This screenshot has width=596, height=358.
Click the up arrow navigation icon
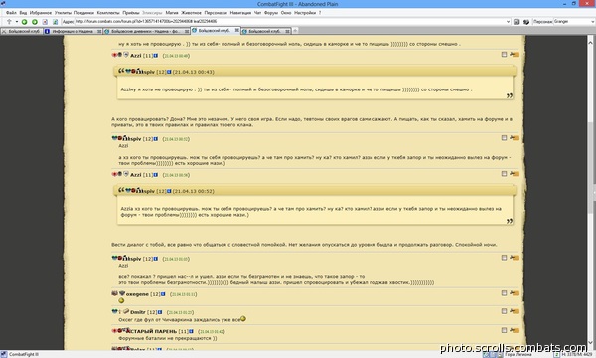point(9,22)
